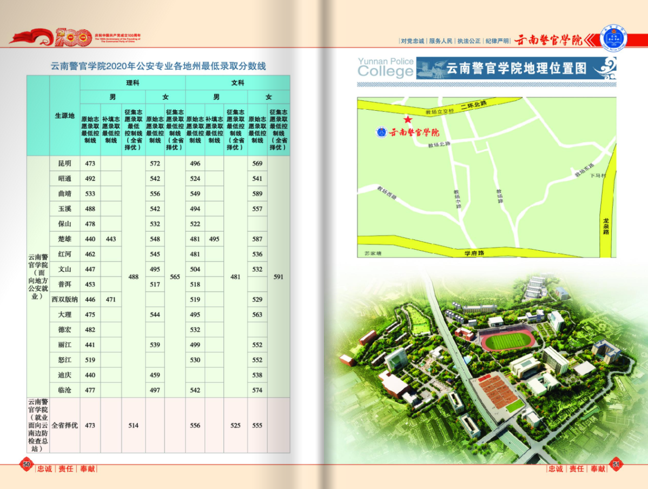
Task: Click the small blue emblem on the map
Action: (x=381, y=132)
